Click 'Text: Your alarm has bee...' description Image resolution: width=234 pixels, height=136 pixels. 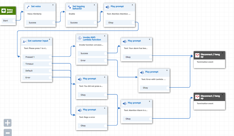tap(136, 48)
